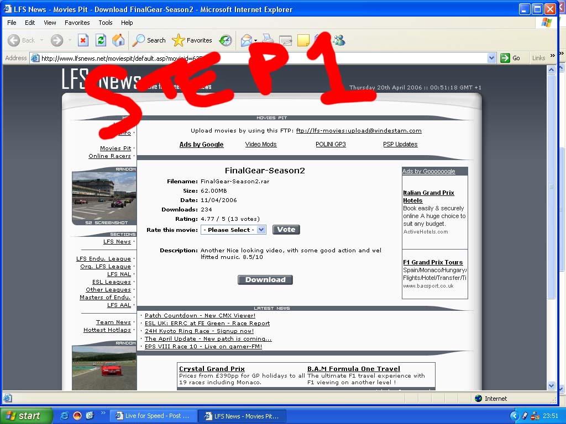Open LFS Endu. League link

[x=103, y=259]
